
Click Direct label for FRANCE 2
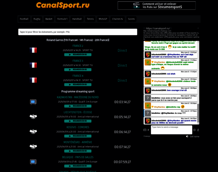click(122, 50)
